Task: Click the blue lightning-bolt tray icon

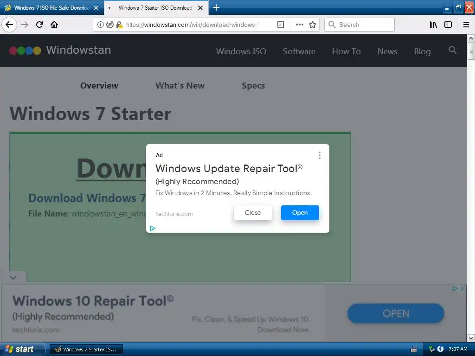Action: click(x=441, y=349)
